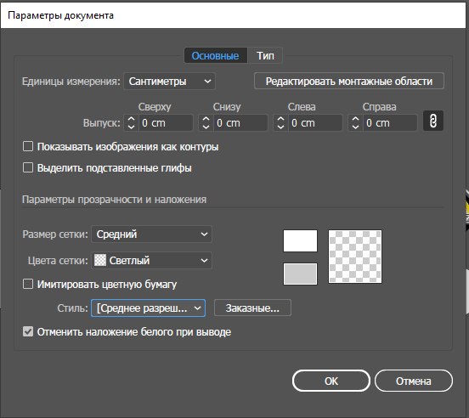This screenshot has width=469, height=418.
Task: Click the Слева bleed value field
Action: coord(315,123)
